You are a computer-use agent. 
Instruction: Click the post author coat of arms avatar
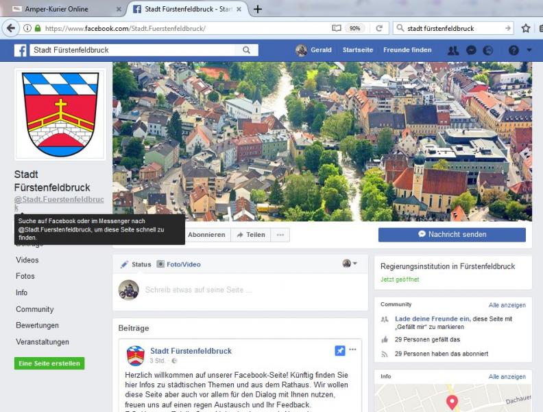click(x=135, y=356)
